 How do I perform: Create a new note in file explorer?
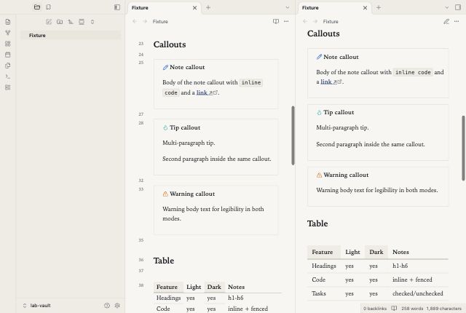point(49,22)
